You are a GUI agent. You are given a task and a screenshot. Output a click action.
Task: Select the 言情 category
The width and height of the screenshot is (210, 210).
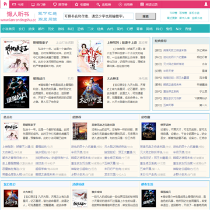tap(188, 29)
